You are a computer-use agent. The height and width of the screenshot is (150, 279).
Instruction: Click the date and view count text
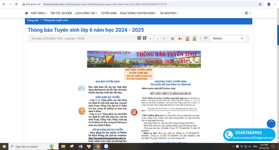pyautogui.click(x=58, y=38)
